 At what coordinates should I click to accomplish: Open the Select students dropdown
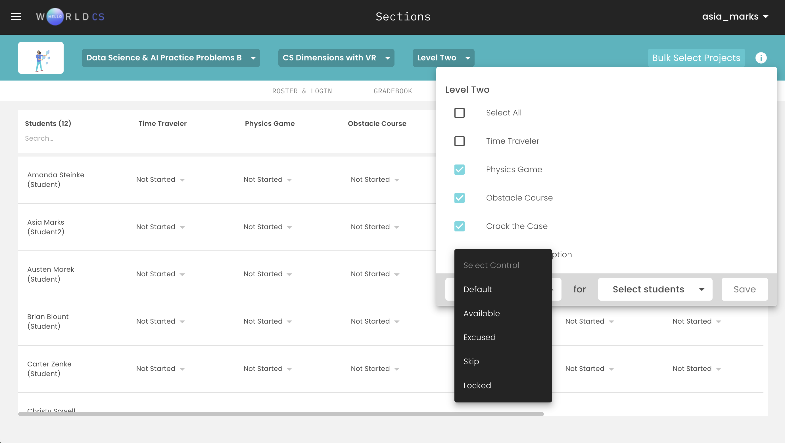(655, 289)
